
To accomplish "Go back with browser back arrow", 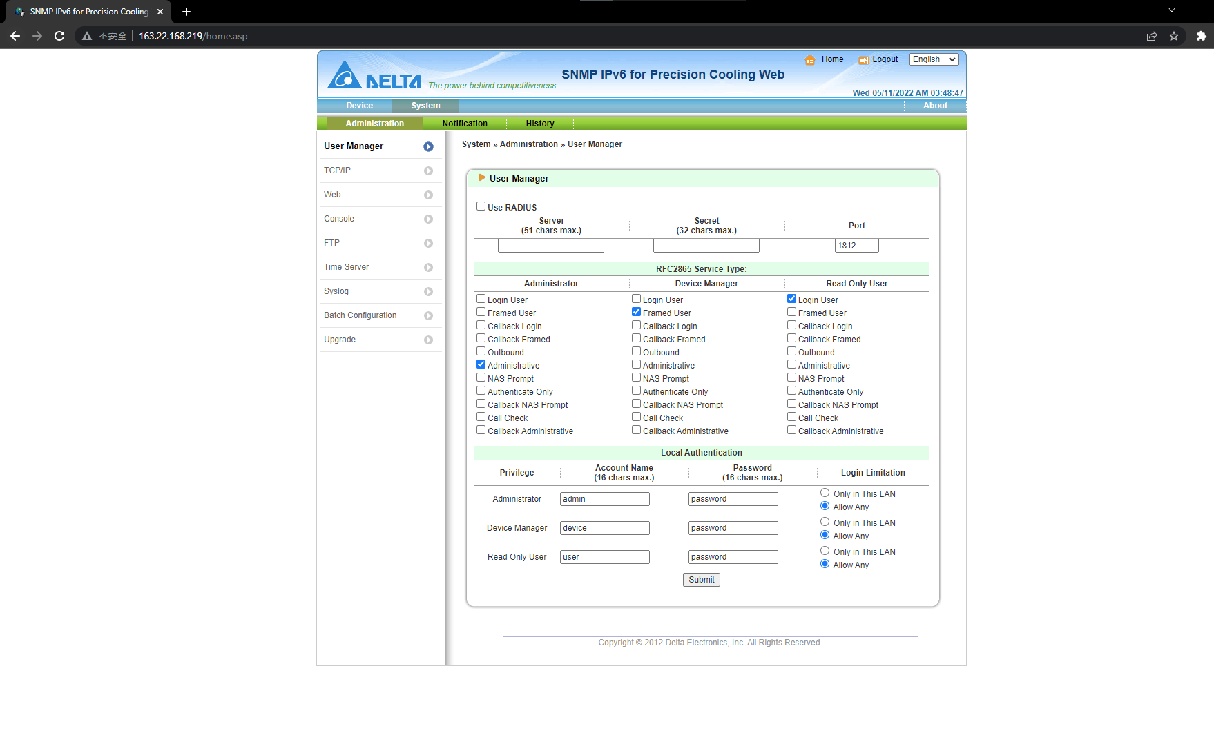I will click(x=15, y=36).
